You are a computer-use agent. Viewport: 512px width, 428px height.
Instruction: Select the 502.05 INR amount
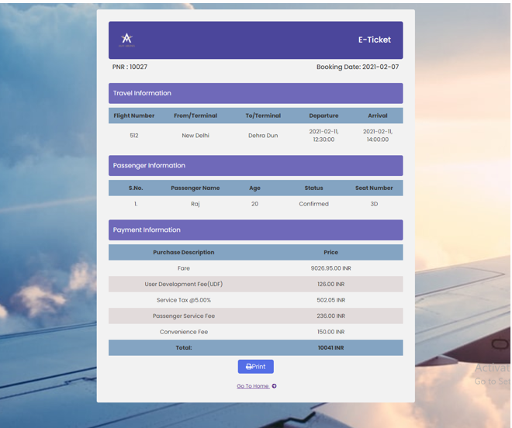pyautogui.click(x=330, y=300)
